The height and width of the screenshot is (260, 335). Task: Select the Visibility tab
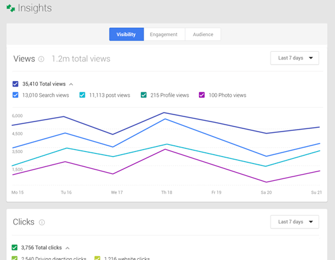(x=126, y=34)
